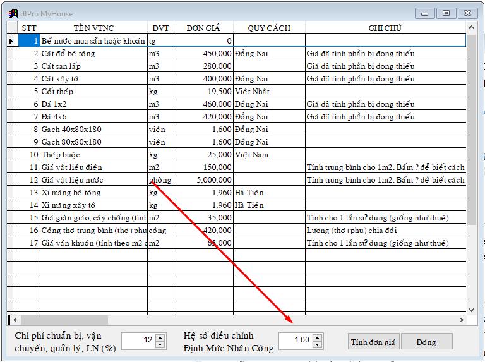Click the Tính đơn giá button
This screenshot has width=485, height=362.
[373, 342]
